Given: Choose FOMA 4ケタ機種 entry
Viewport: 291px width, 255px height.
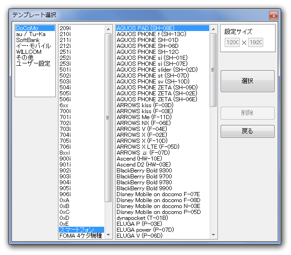Looking at the screenshot, I should point(81,236).
